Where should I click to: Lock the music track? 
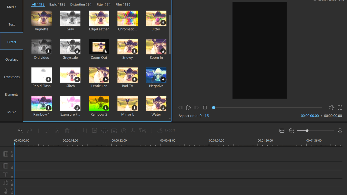(x=12, y=185)
